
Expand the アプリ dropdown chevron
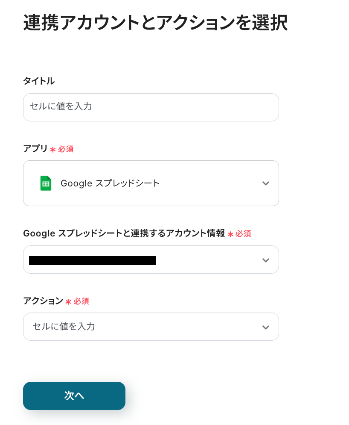click(x=265, y=183)
